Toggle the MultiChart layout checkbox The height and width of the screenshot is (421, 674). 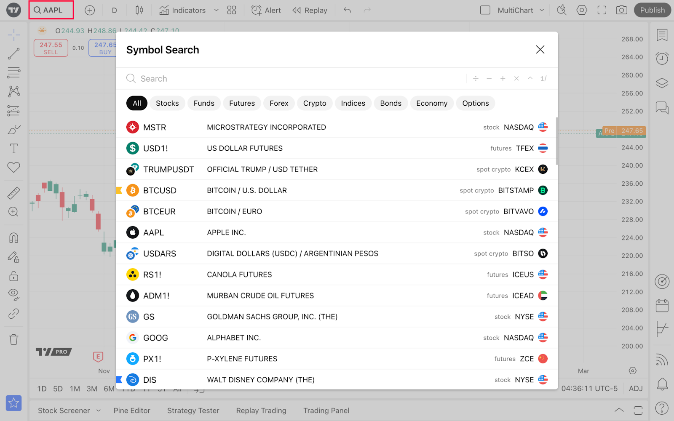click(x=485, y=10)
